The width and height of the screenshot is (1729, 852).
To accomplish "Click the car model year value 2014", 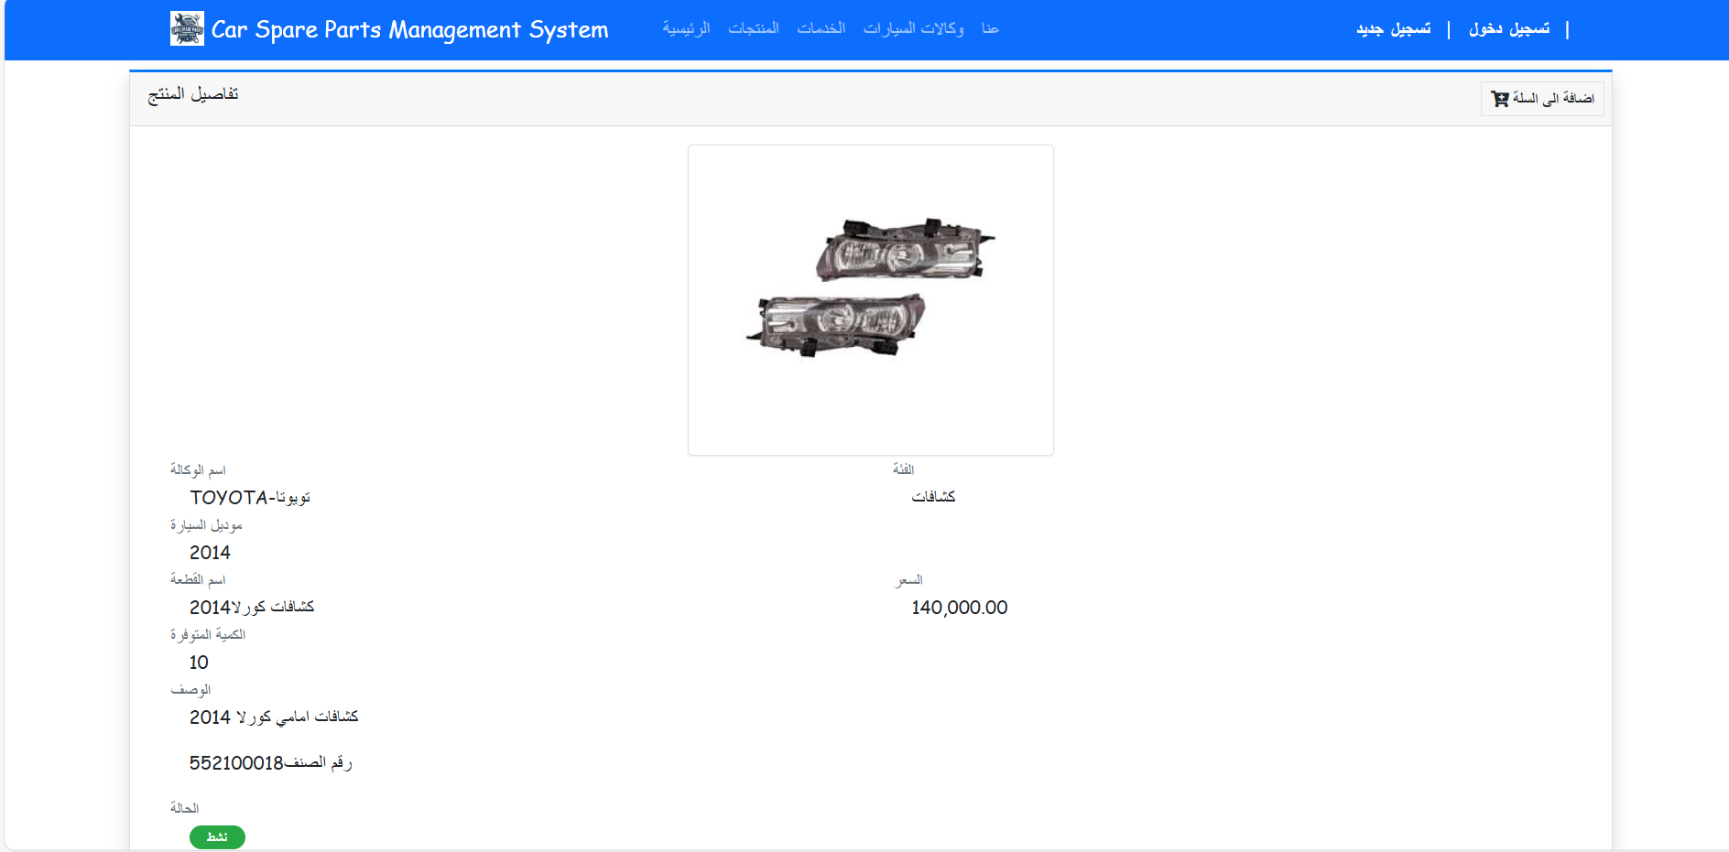I will 210,553.
